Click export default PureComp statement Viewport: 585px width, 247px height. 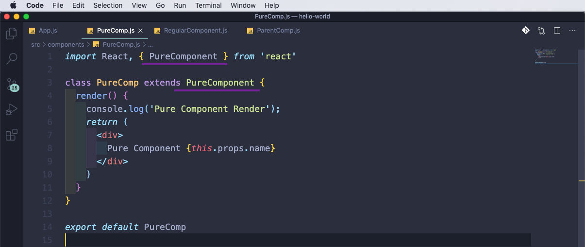click(126, 227)
